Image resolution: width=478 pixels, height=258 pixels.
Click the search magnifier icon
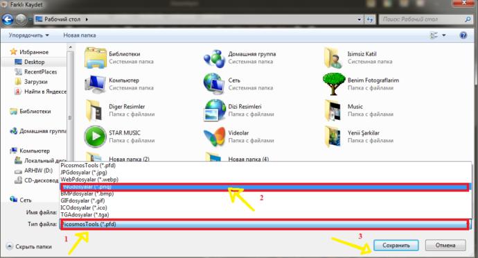pyautogui.click(x=468, y=19)
